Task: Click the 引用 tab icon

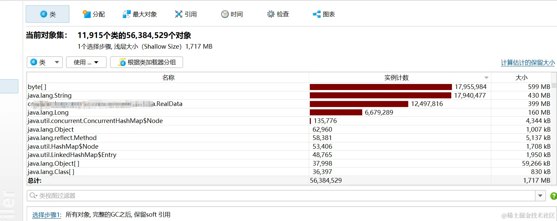Action: click(179, 14)
